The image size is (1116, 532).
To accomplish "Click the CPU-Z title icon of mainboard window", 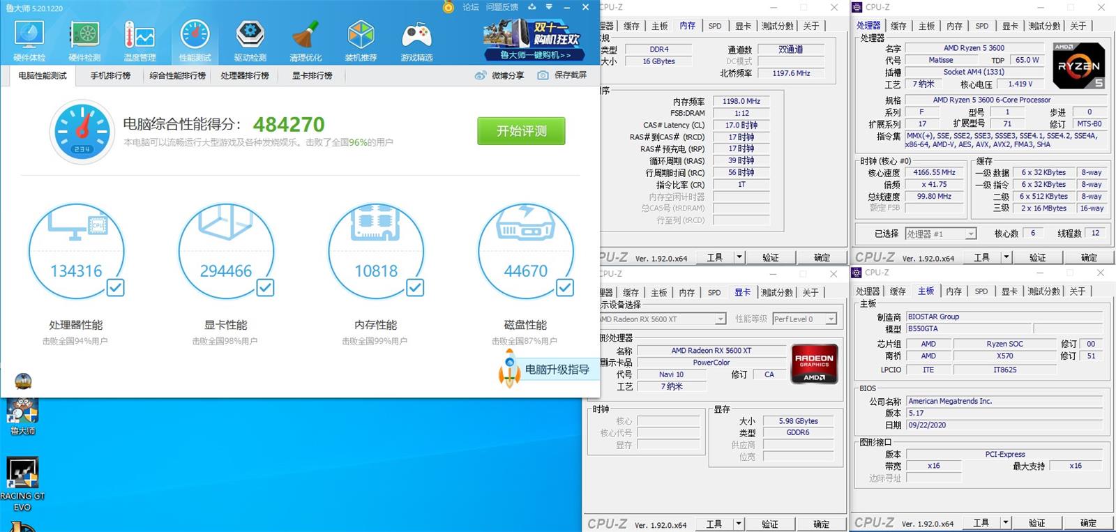I will [857, 273].
